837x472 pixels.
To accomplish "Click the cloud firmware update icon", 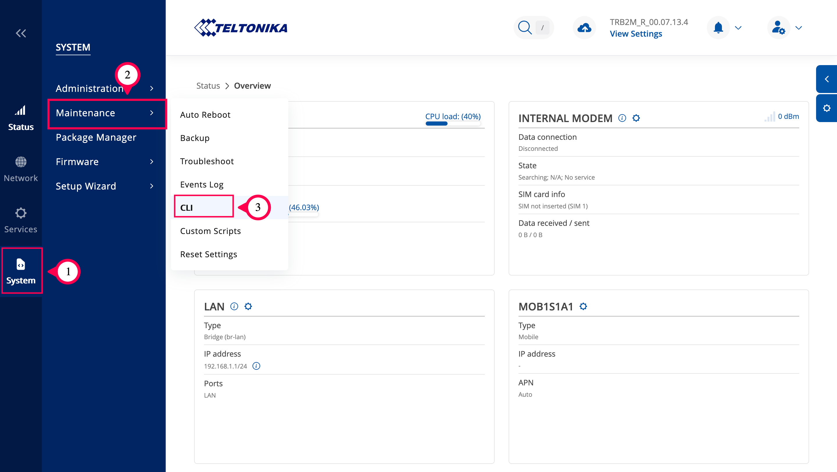I will coord(584,28).
